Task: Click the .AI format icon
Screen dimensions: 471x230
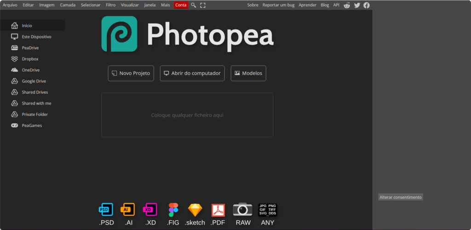Action: tap(128, 210)
